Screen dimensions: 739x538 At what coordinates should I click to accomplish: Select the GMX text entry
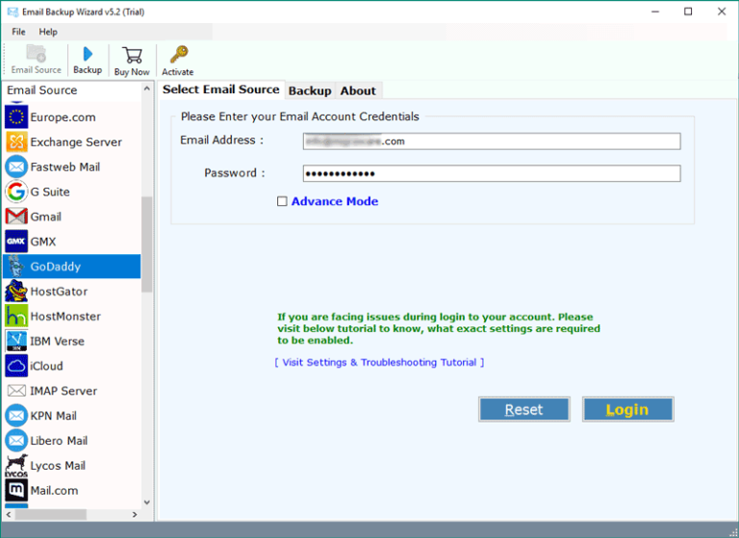(x=43, y=242)
